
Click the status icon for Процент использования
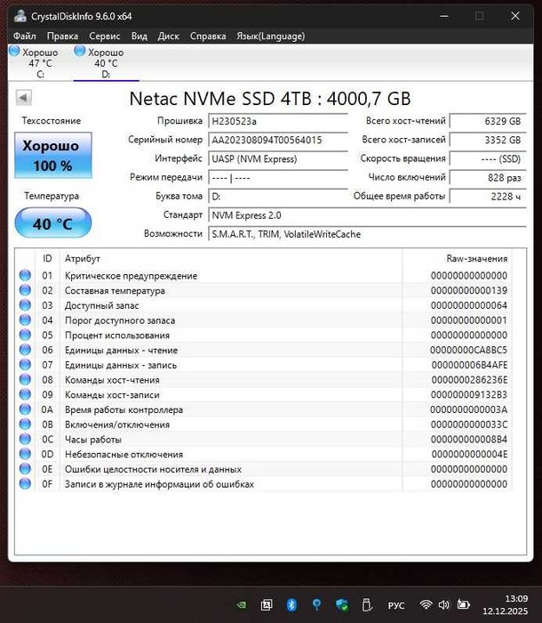click(25, 335)
